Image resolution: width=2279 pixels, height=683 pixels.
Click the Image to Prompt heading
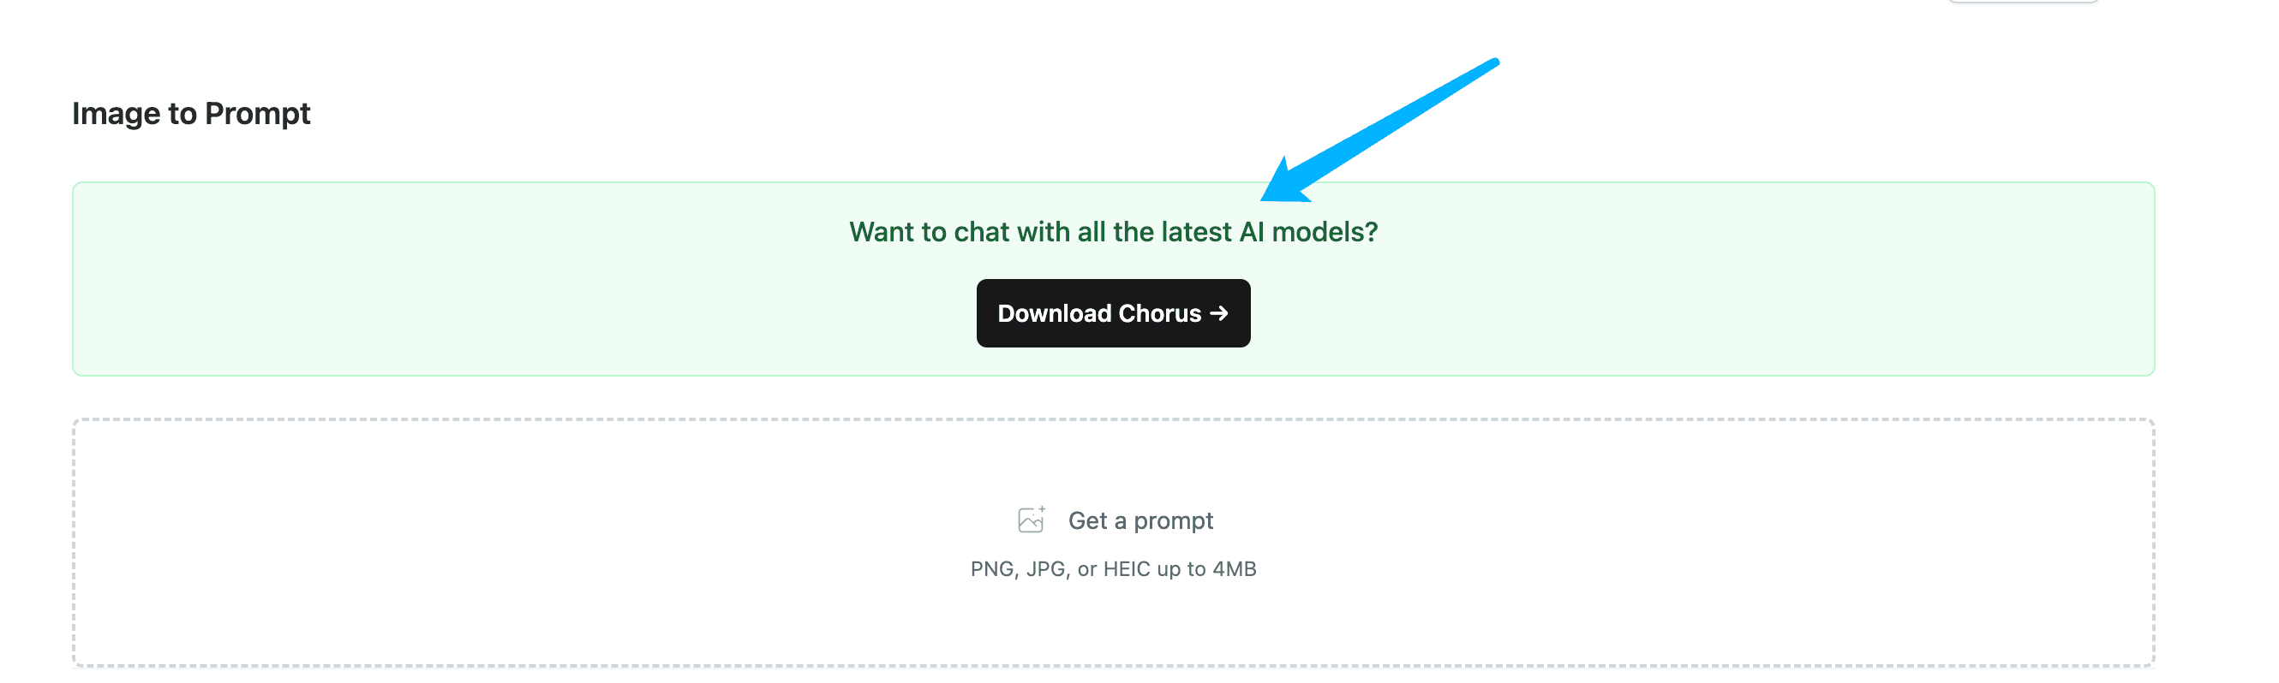coord(191,113)
